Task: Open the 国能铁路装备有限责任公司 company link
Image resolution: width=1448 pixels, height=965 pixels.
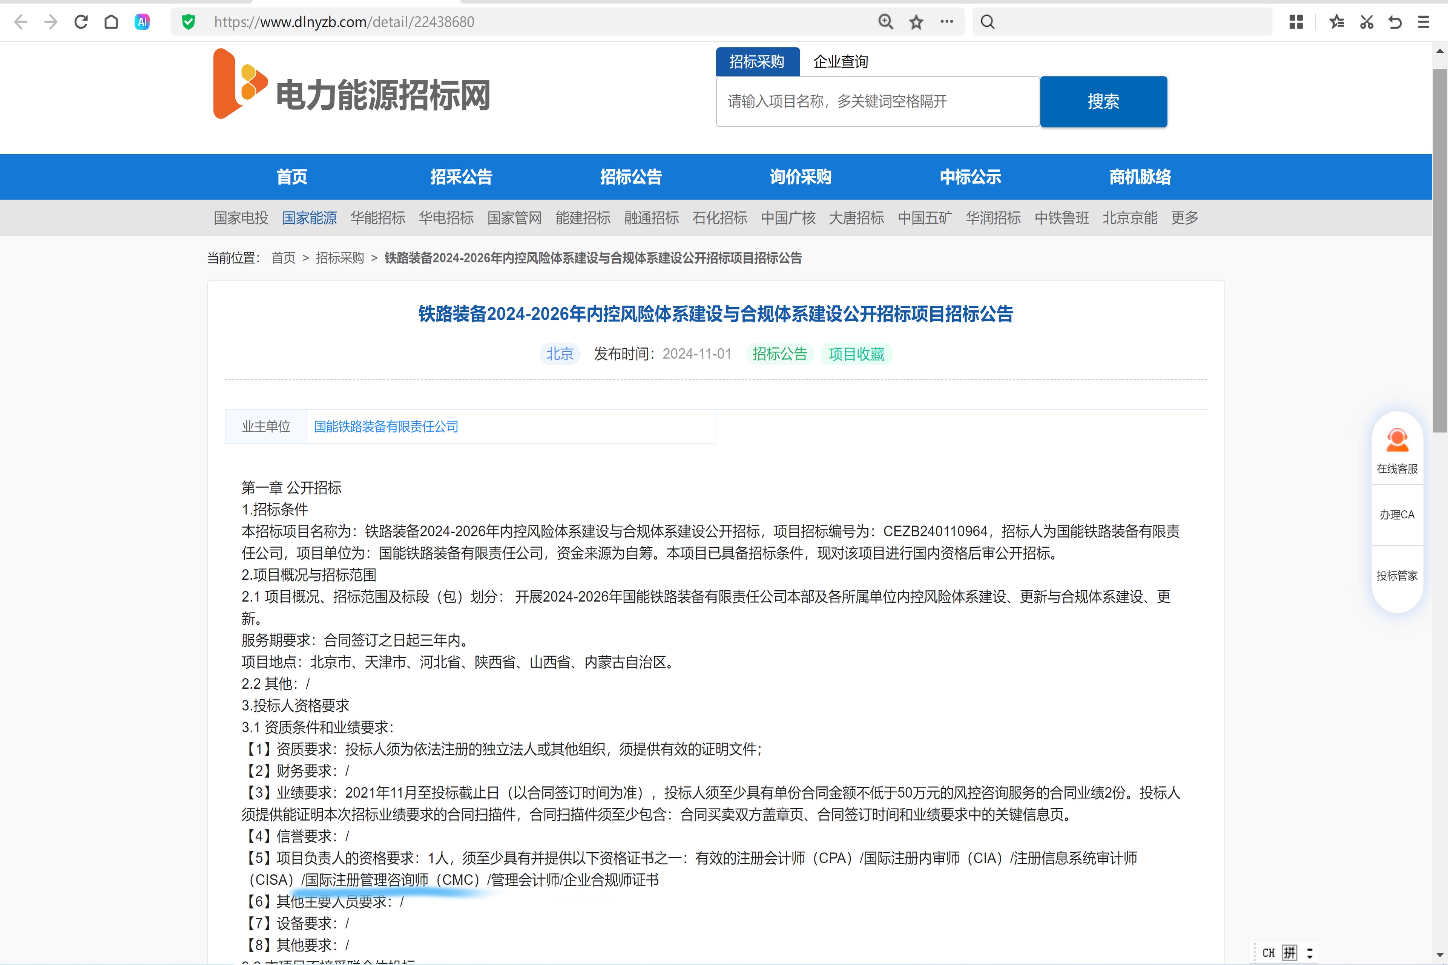Action: coord(386,426)
